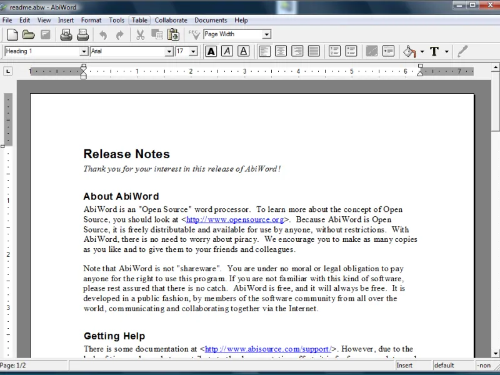This screenshot has height=375, width=500.
Task: Click the vertical scrollbar thumb
Action: click(496, 101)
